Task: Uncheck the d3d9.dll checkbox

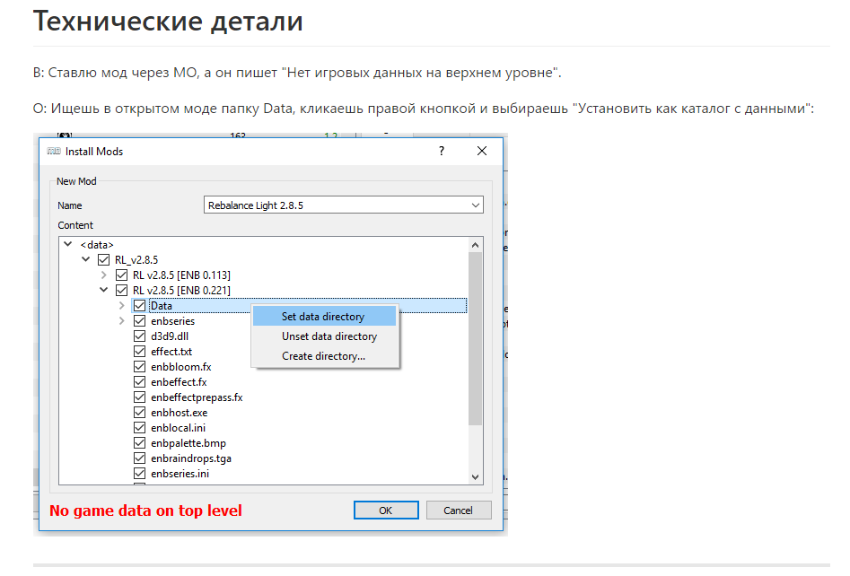Action: tap(139, 336)
